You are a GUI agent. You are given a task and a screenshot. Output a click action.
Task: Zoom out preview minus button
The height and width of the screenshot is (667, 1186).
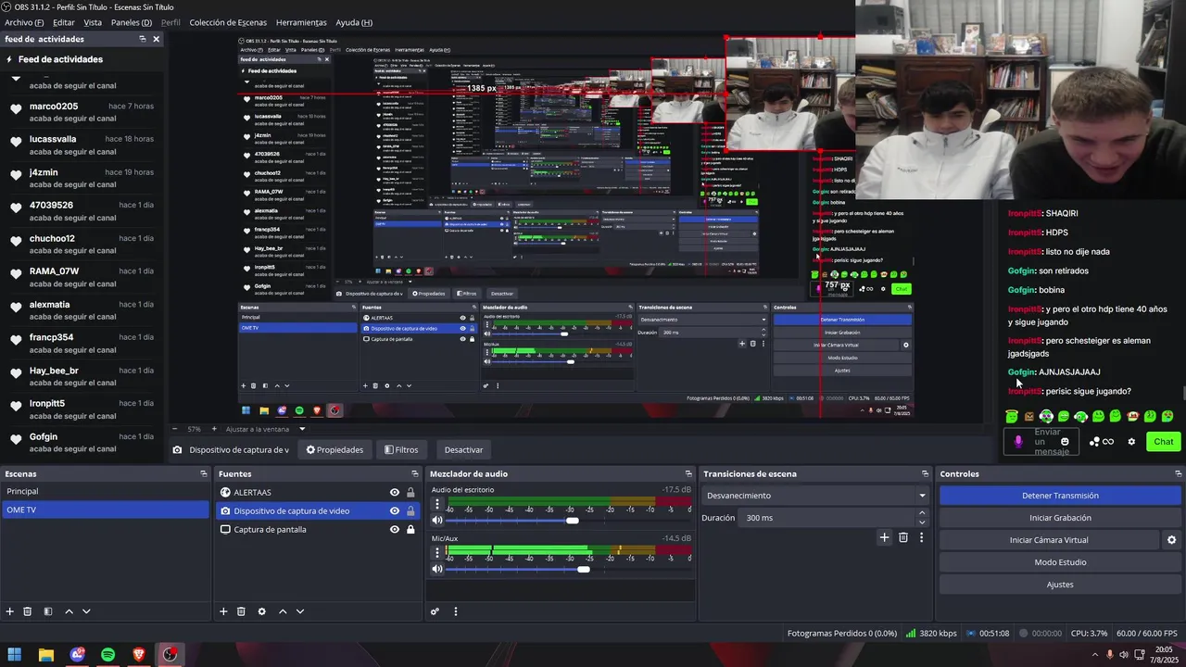pyautogui.click(x=175, y=429)
